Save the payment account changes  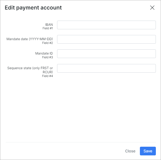(148, 151)
